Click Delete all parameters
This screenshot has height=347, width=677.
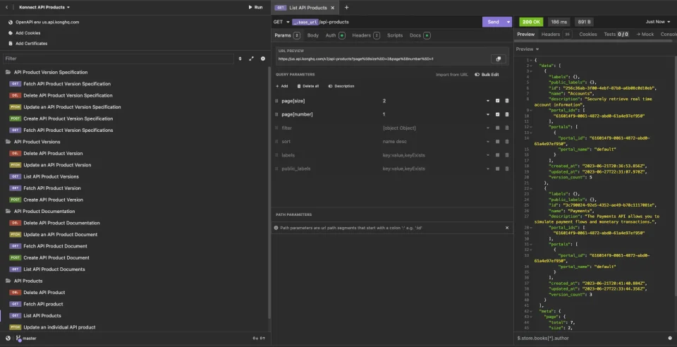coord(308,86)
